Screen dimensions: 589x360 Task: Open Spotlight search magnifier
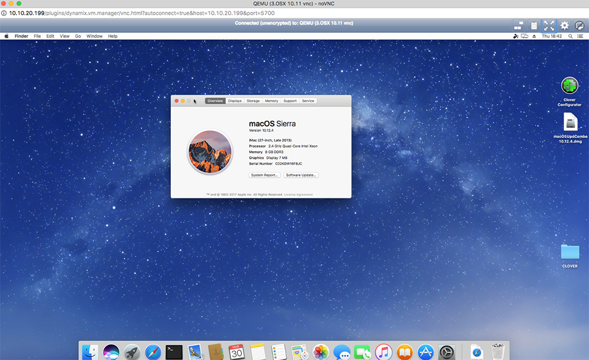(x=571, y=36)
